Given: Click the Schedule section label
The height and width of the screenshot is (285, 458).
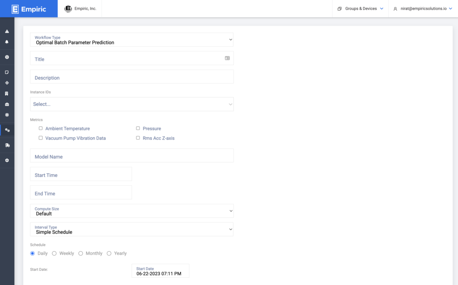Looking at the screenshot, I should (x=38, y=245).
